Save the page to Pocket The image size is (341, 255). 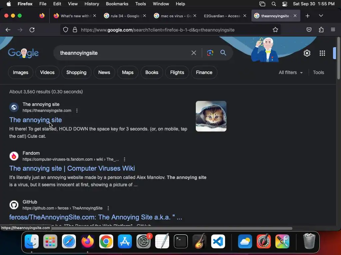click(x=309, y=30)
